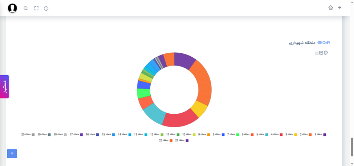Toggle legend item منطقه 5

[262, 135]
